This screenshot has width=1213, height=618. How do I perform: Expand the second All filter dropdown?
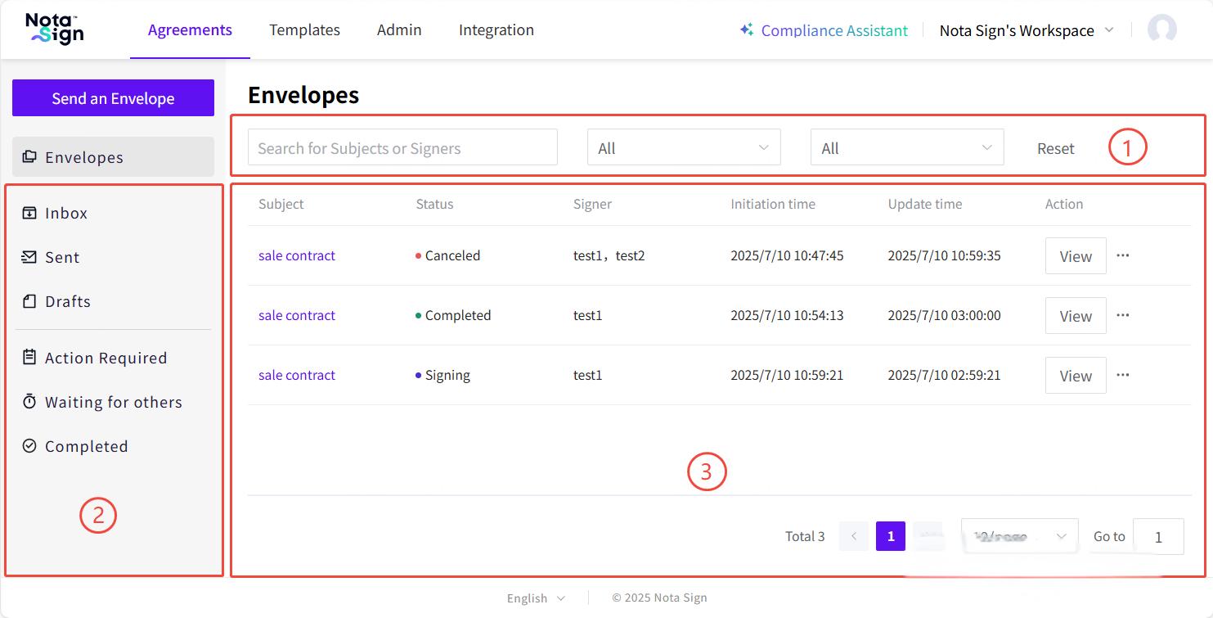coord(906,148)
